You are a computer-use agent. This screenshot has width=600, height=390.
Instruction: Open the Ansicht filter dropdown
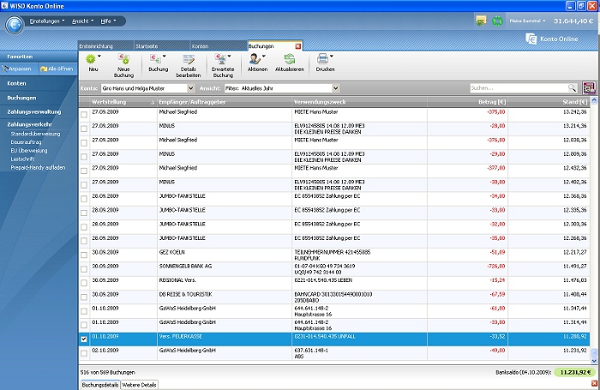point(335,88)
